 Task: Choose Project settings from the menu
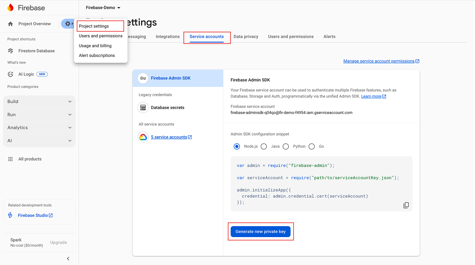point(100,26)
